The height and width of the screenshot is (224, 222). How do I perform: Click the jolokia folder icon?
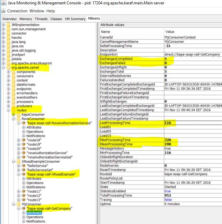9,59
